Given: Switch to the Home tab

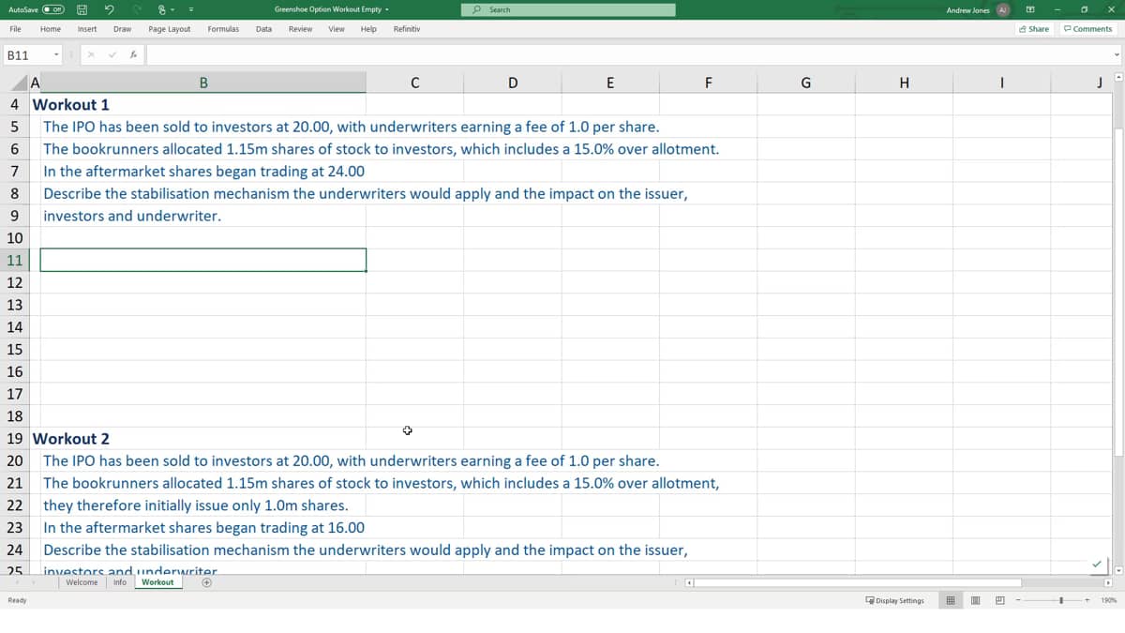Looking at the screenshot, I should (51, 29).
